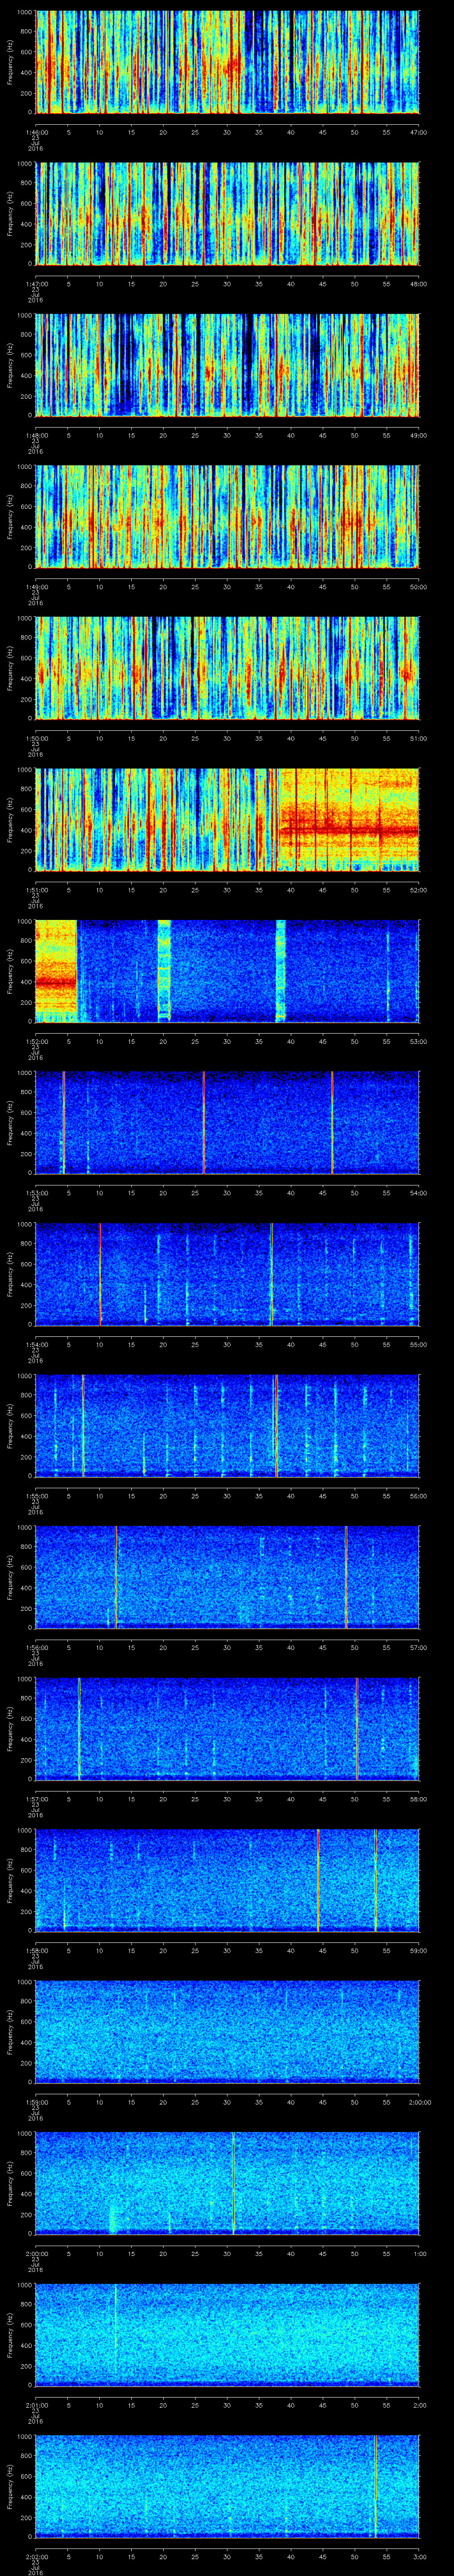Click the 1:55:00 start time label
This screenshot has width=454, height=2576.
pos(36,1495)
